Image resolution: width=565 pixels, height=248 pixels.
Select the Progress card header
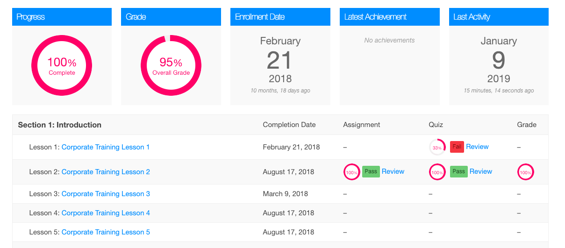tap(62, 17)
